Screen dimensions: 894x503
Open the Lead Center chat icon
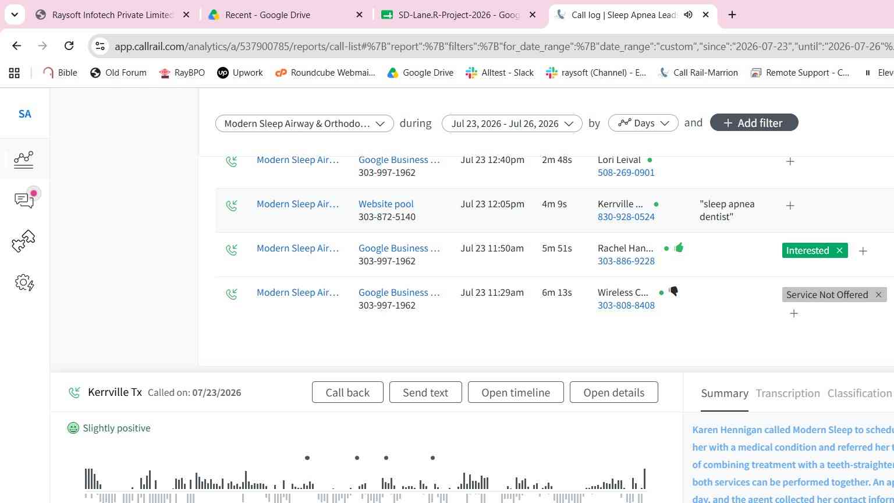click(24, 200)
